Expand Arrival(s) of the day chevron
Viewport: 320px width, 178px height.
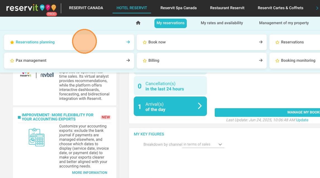click(x=200, y=106)
